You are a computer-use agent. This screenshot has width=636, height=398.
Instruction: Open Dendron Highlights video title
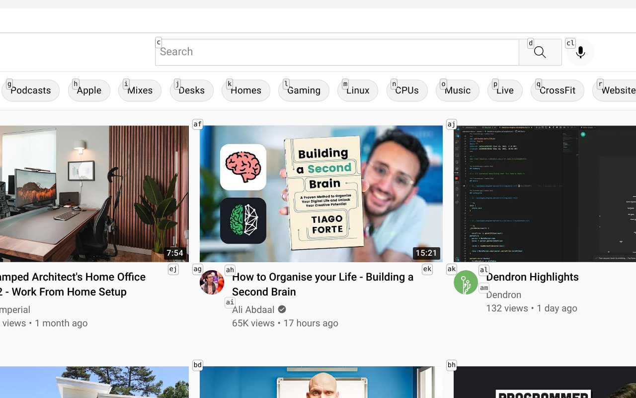532,277
